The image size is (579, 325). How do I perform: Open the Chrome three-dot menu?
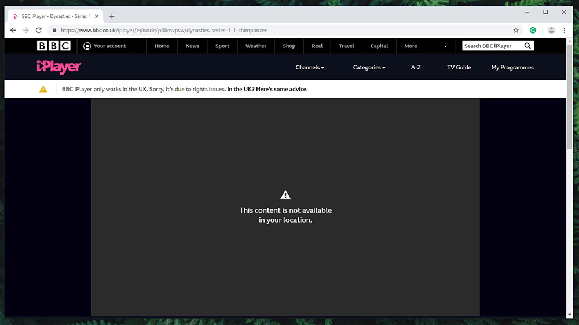coord(564,30)
